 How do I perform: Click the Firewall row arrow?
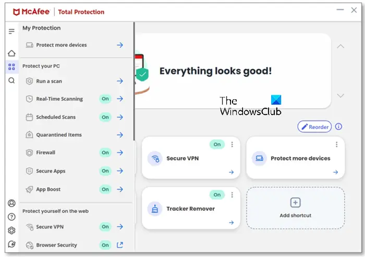[x=120, y=152]
